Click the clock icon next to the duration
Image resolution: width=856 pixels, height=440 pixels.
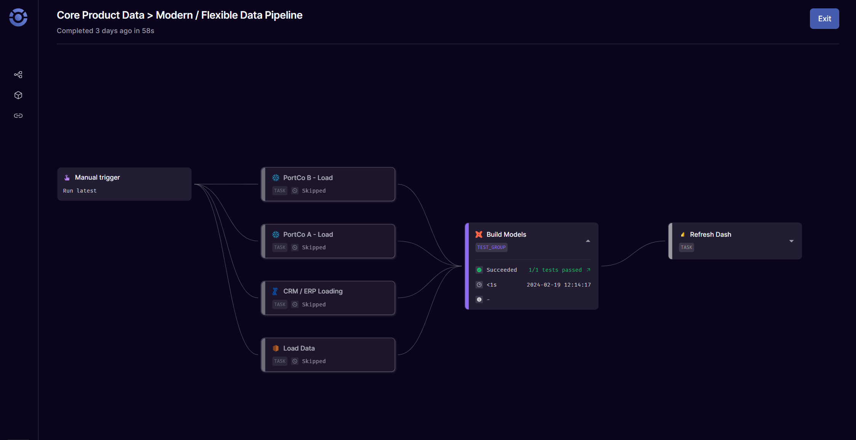(x=479, y=284)
